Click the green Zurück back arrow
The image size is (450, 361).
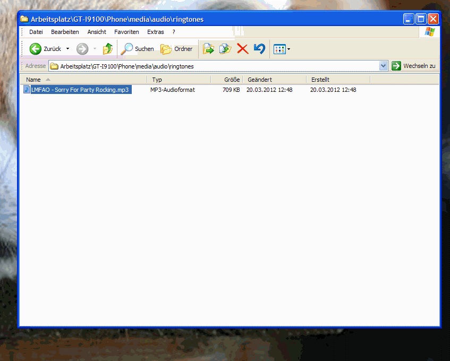coord(36,49)
